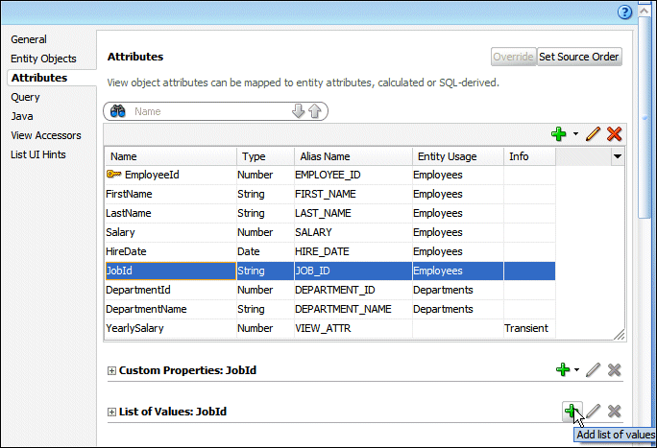Viewport: 657px width, 448px height.
Task: Select the YearlySalary attribute row
Action: (330, 328)
